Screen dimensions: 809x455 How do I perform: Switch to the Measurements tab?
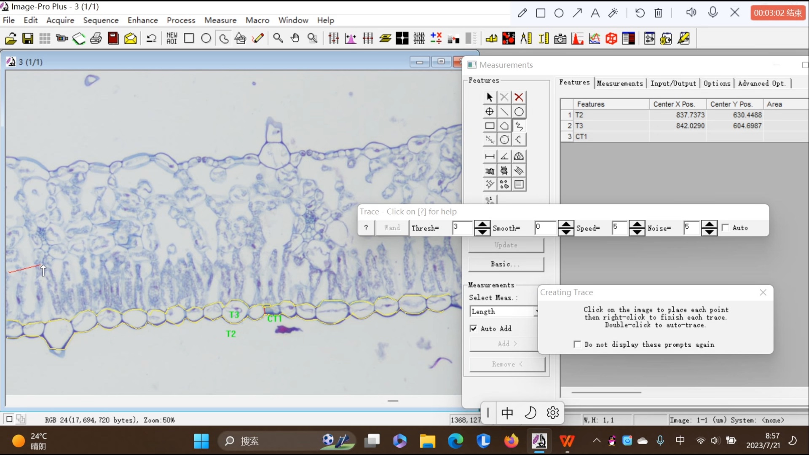619,83
